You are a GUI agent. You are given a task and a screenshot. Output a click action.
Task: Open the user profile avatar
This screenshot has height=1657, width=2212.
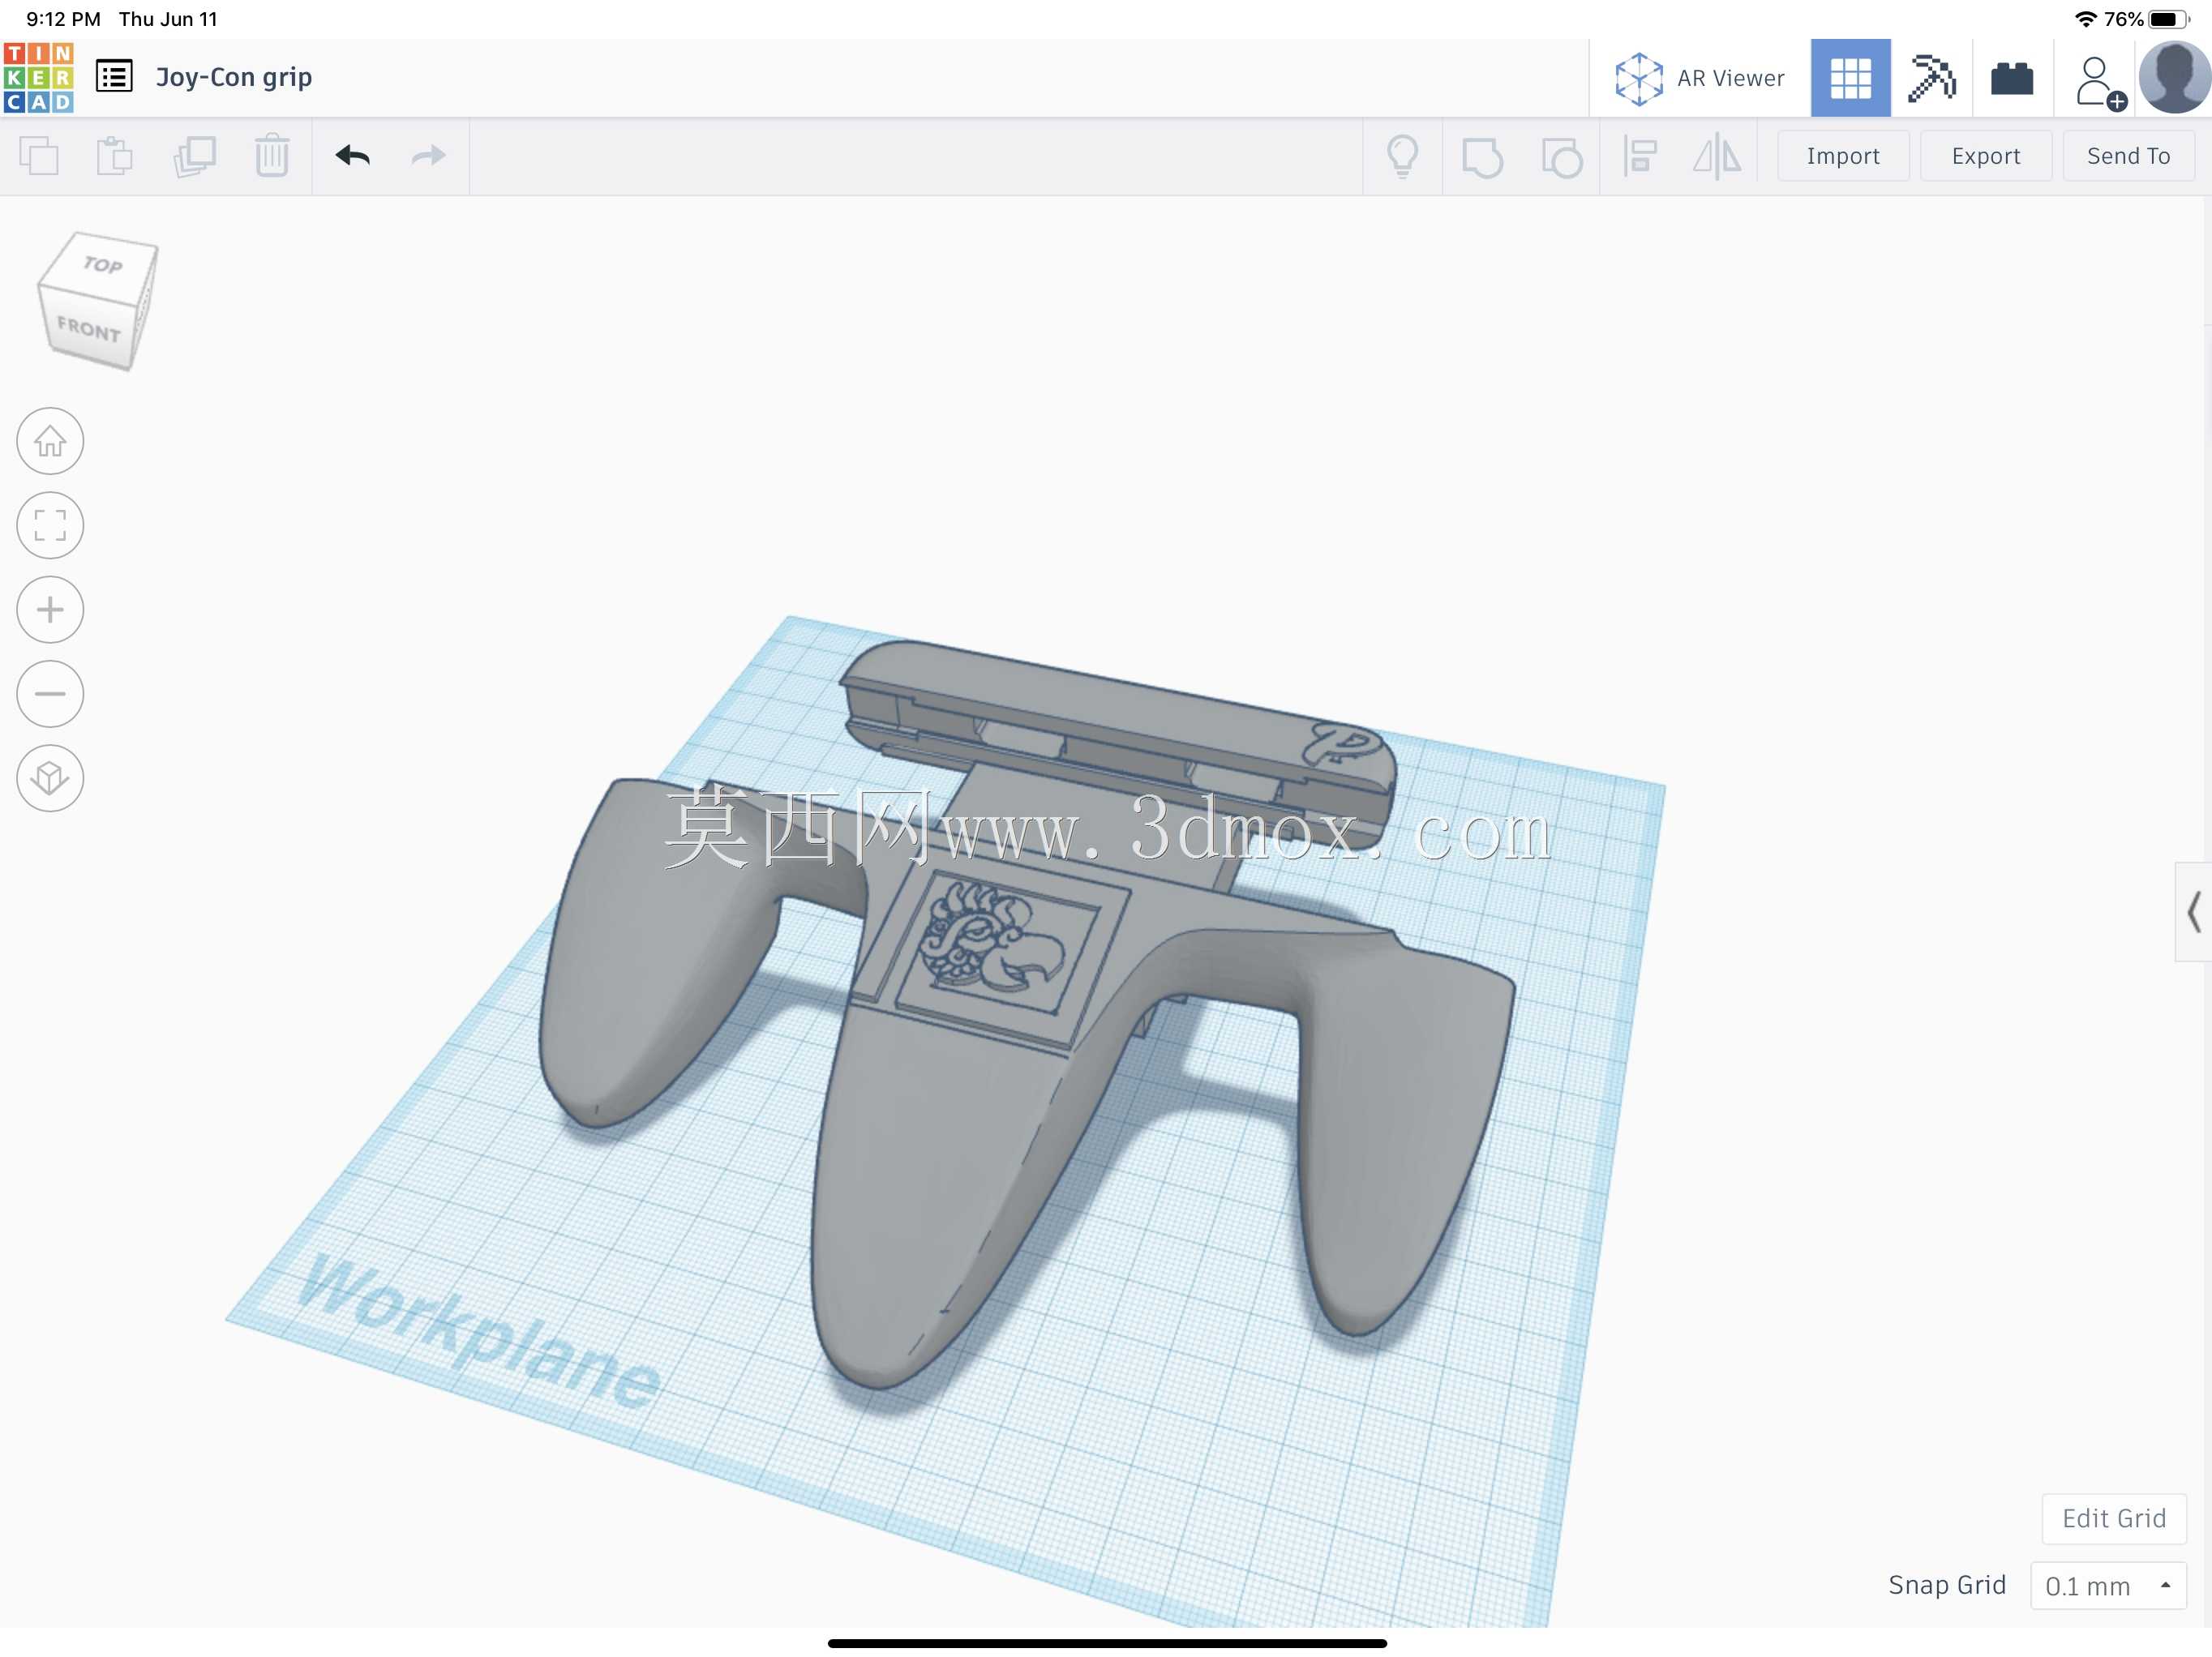point(2174,77)
